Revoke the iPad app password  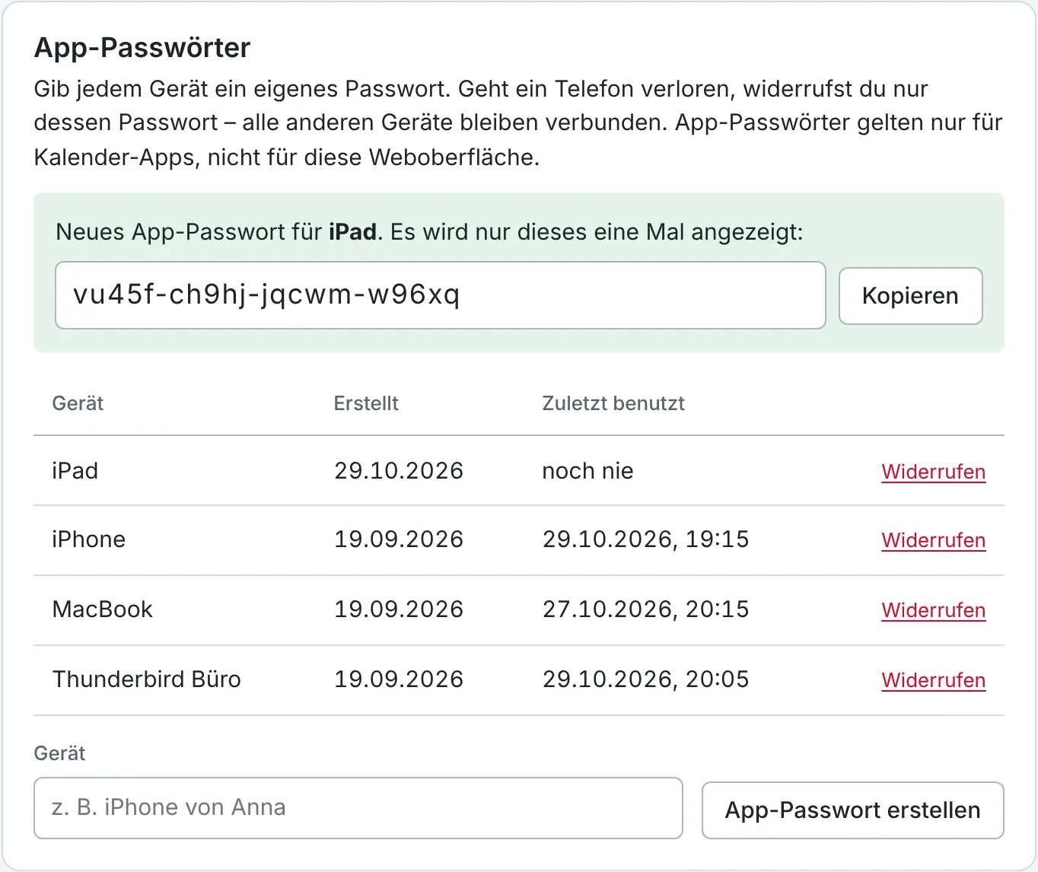tap(933, 472)
